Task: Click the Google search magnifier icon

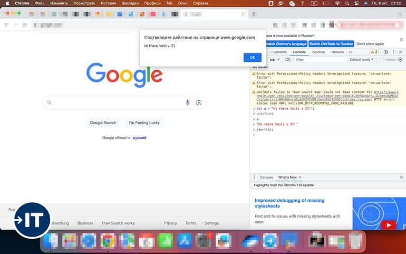Action: coord(49,103)
